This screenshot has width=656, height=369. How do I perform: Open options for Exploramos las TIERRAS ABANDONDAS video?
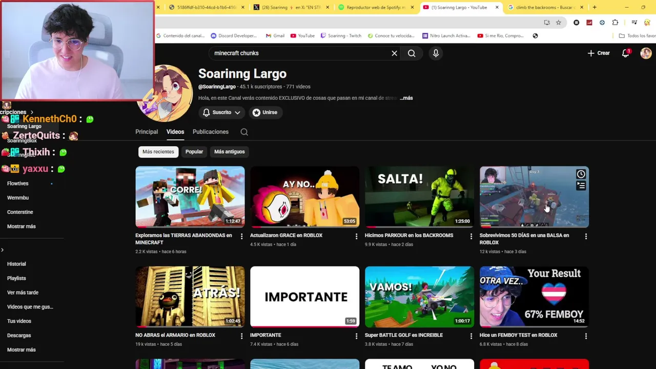[241, 236]
